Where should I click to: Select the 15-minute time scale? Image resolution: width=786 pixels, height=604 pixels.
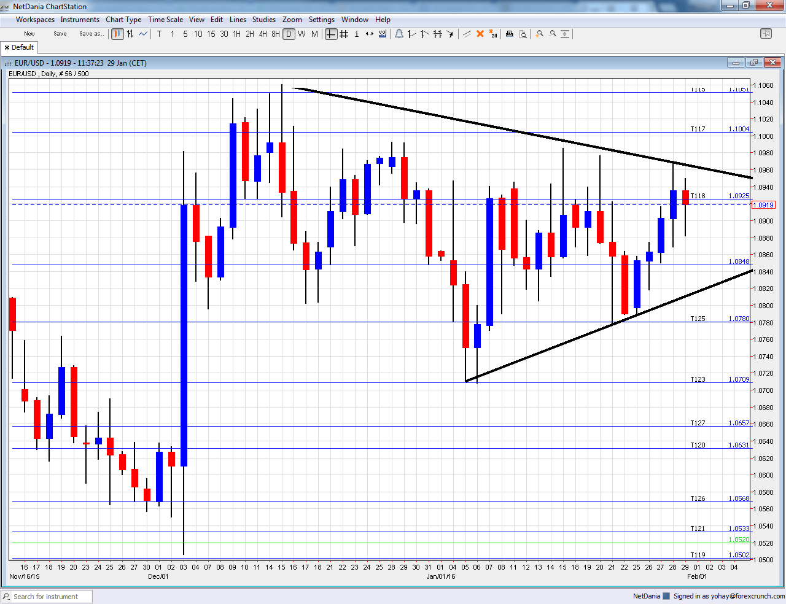coord(211,34)
